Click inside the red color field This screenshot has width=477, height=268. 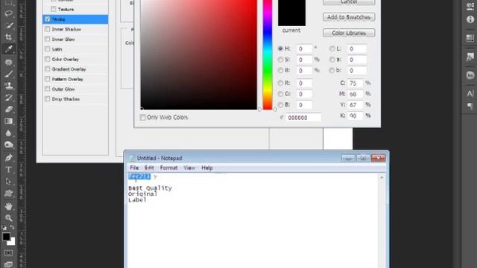click(199, 54)
